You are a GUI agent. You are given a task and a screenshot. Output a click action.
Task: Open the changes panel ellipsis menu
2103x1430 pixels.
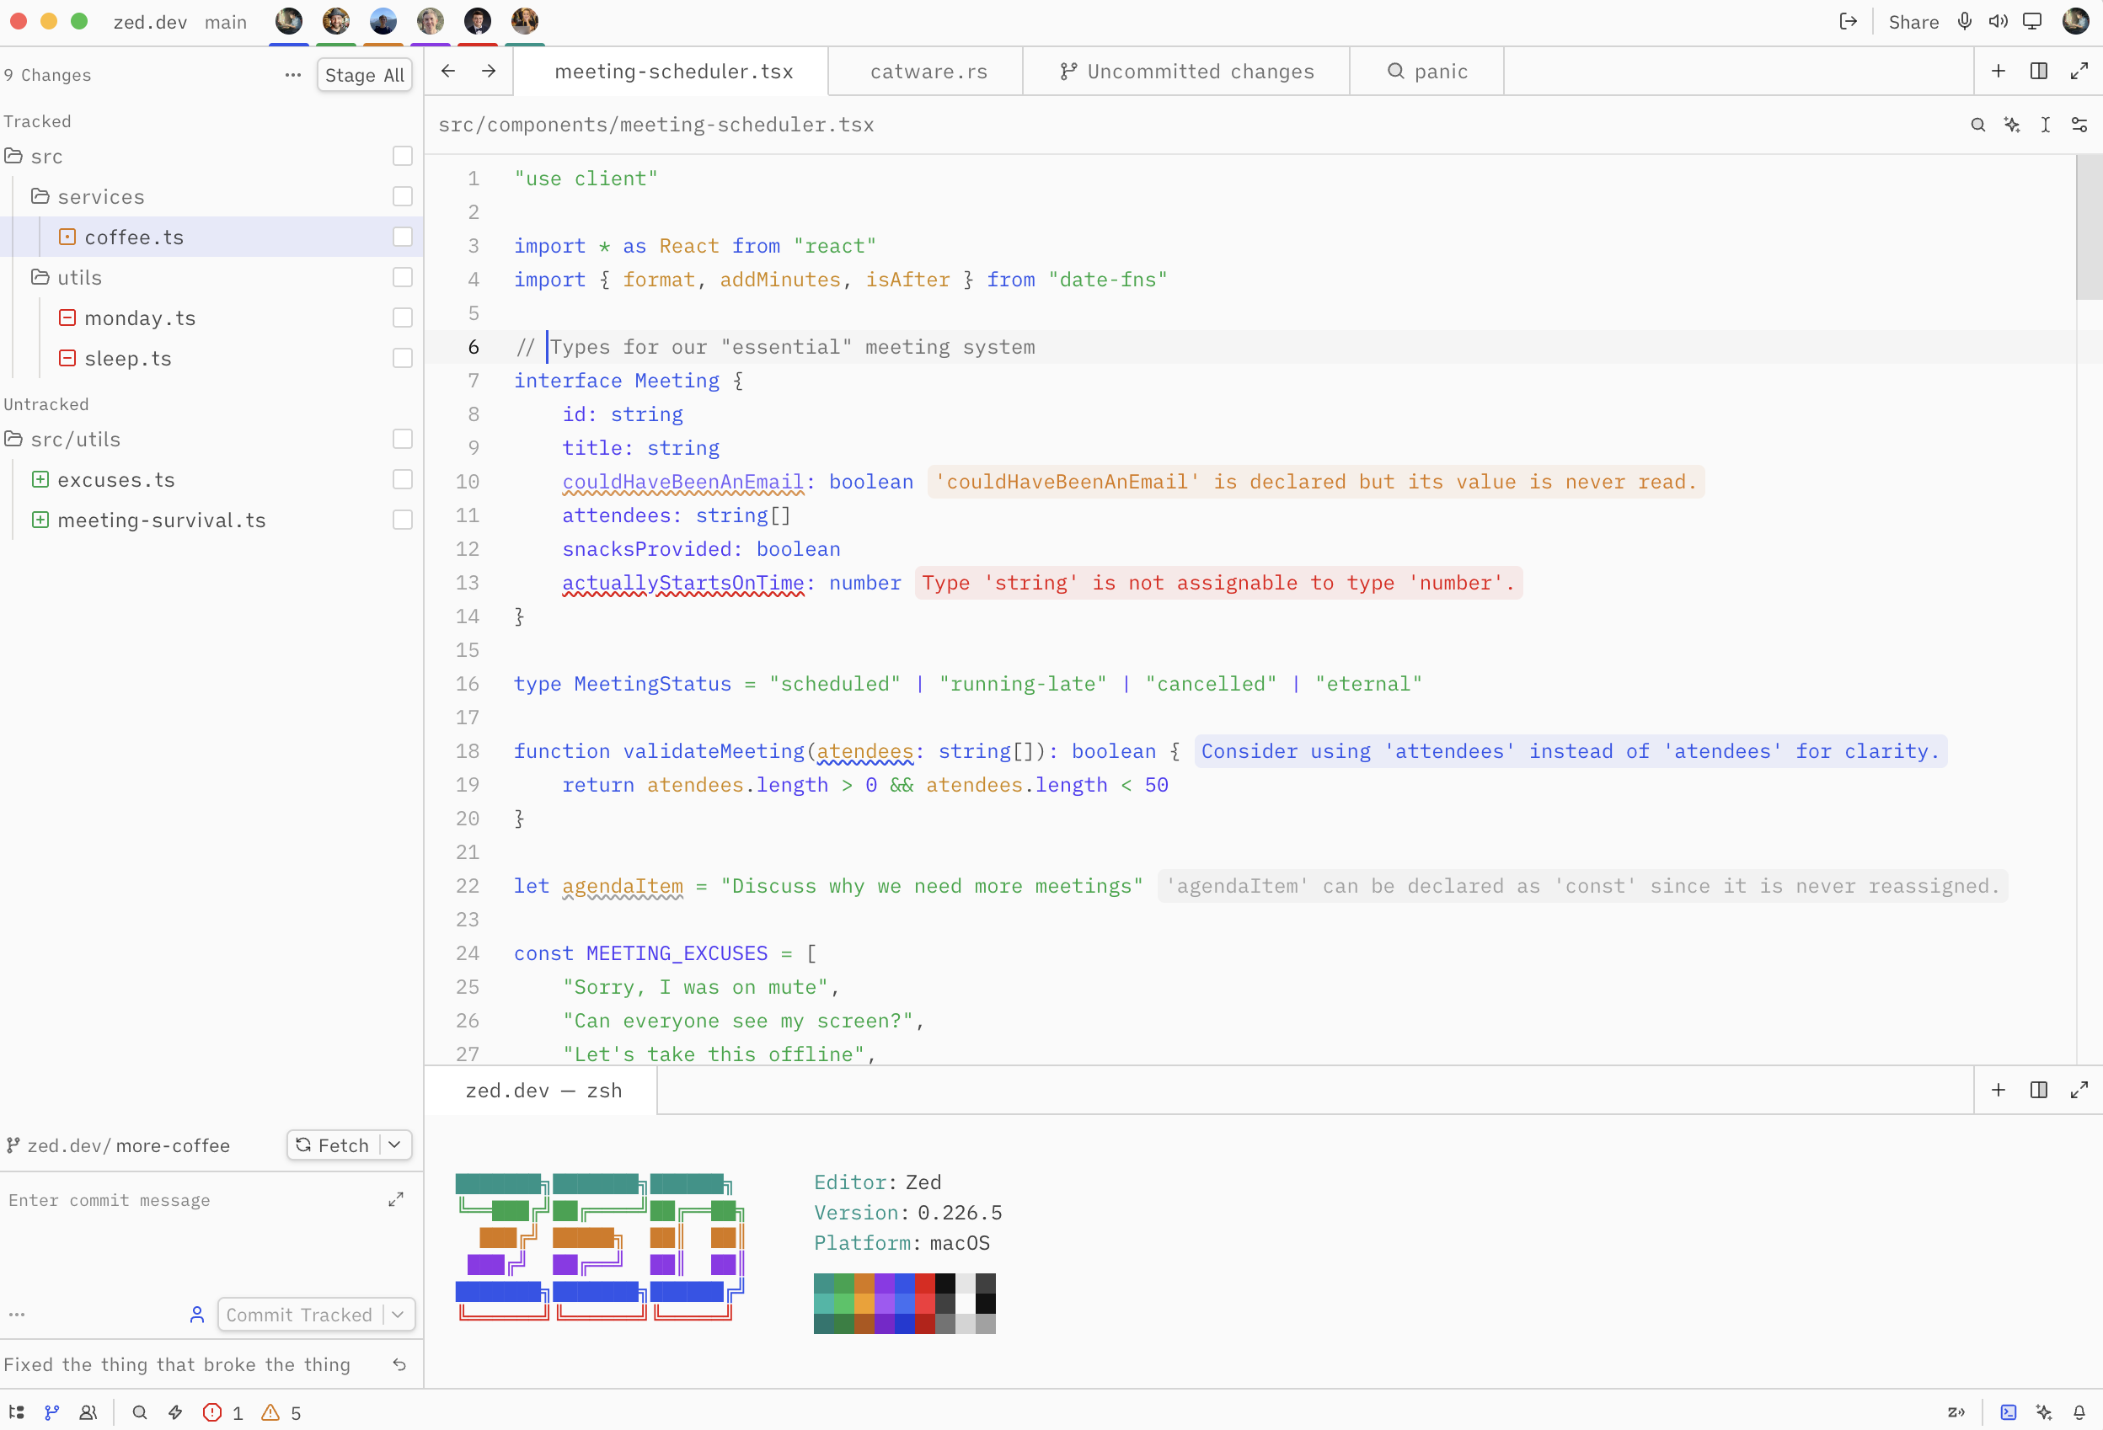(x=292, y=75)
